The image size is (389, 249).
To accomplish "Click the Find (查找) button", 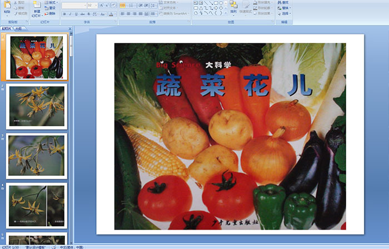I will click(x=283, y=2).
